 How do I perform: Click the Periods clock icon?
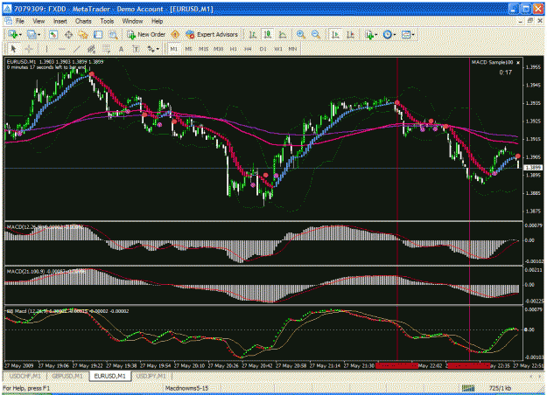coord(387,34)
